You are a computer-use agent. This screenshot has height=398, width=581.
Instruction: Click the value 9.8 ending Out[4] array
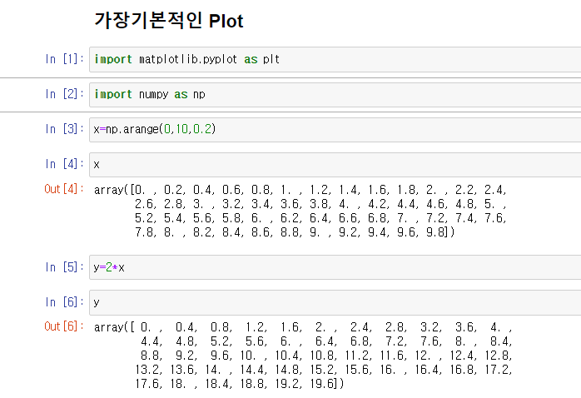pyautogui.click(x=435, y=232)
